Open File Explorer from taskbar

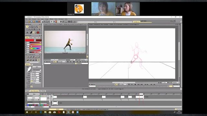(x=45, y=112)
